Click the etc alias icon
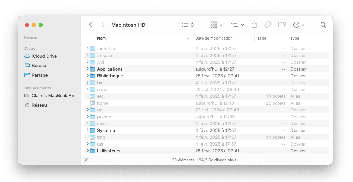 point(93,96)
